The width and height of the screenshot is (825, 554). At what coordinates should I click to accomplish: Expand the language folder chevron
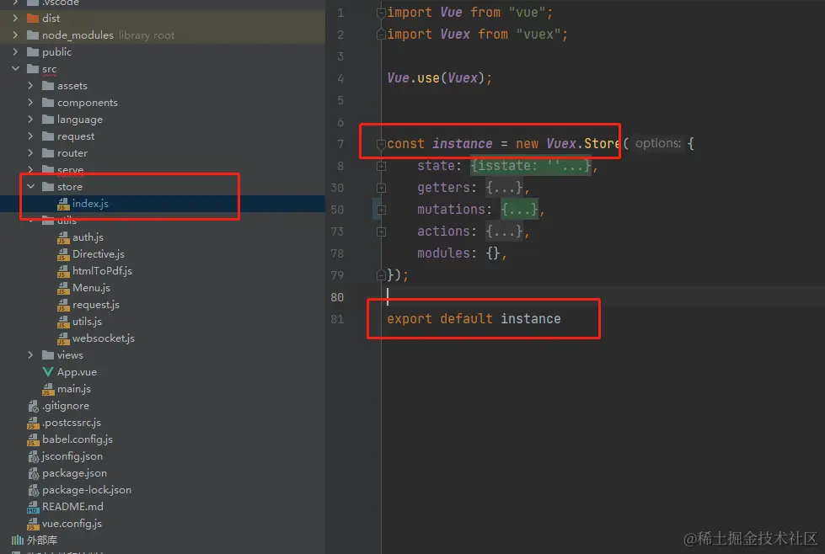(30, 119)
